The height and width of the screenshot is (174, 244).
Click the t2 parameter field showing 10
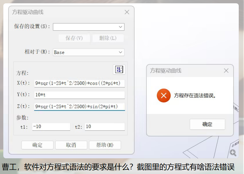pyautogui.click(x=105, y=127)
